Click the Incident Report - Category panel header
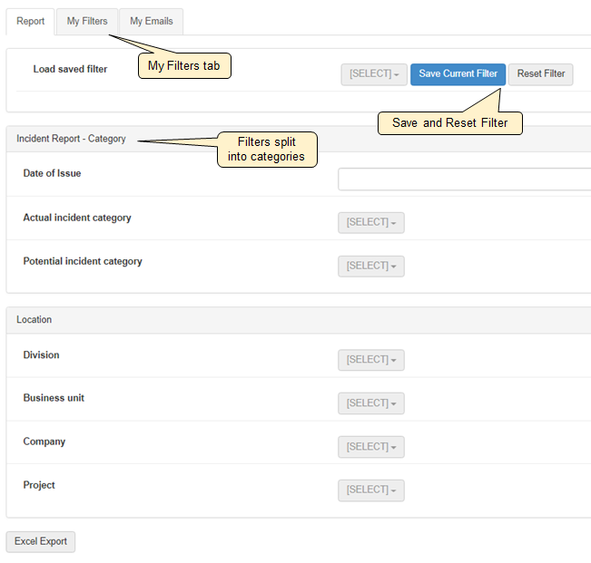Screen dimensions: 591x563 72,140
